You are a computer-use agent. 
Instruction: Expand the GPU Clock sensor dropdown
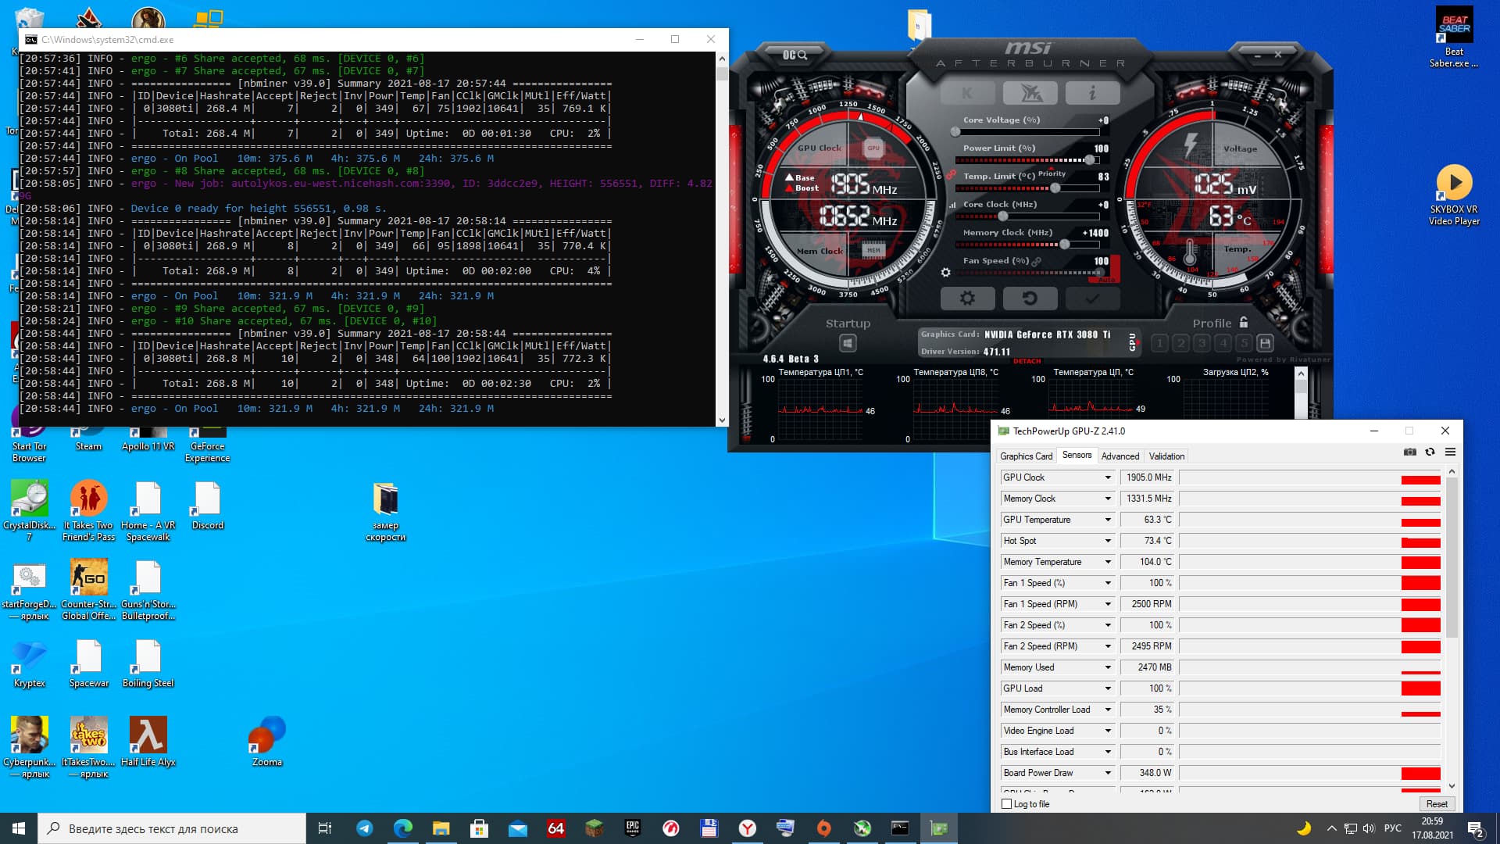pyautogui.click(x=1107, y=477)
